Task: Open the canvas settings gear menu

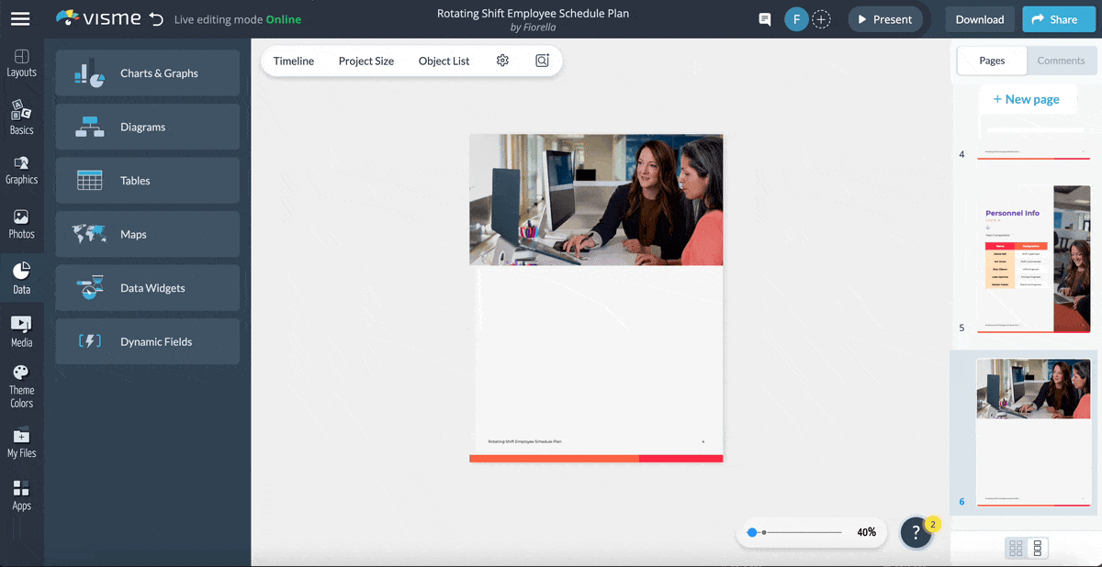Action: (x=502, y=60)
